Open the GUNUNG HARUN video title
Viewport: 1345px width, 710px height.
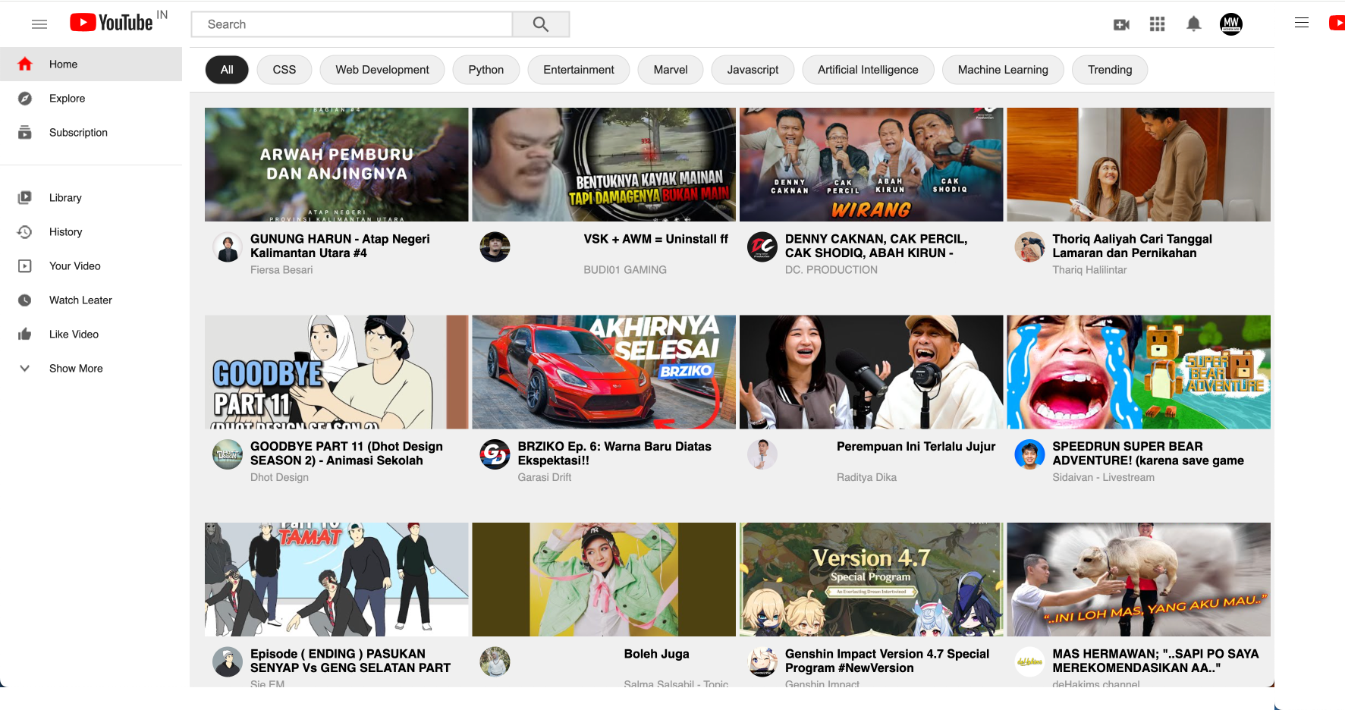(340, 246)
